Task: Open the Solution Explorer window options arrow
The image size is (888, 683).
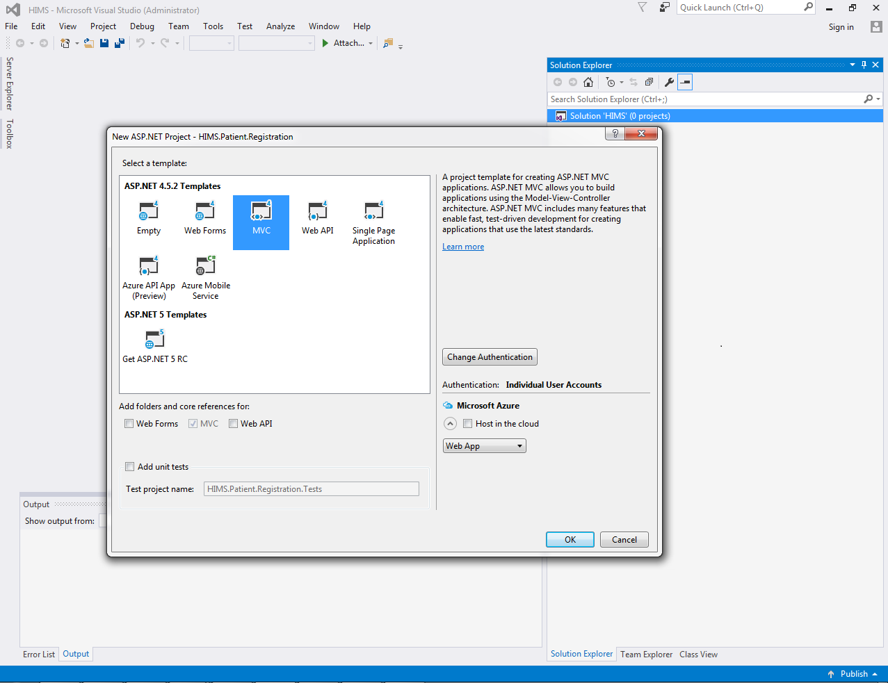Action: [x=853, y=65]
